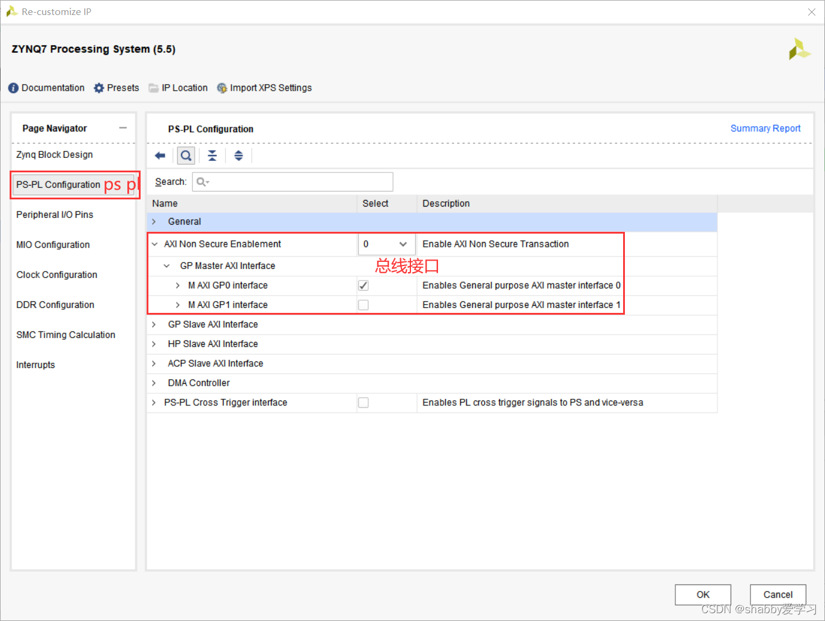Expand HP Slave AXI Interface row
The image size is (825, 621).
point(154,344)
